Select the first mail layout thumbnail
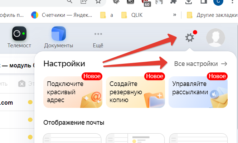The image size is (238, 143). click(72, 138)
